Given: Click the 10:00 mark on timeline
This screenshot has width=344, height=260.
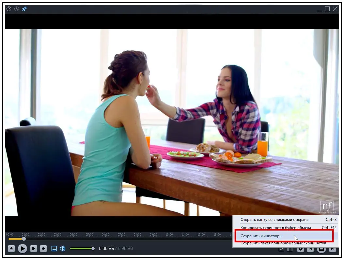Looking at the screenshot, I should 169,235.
